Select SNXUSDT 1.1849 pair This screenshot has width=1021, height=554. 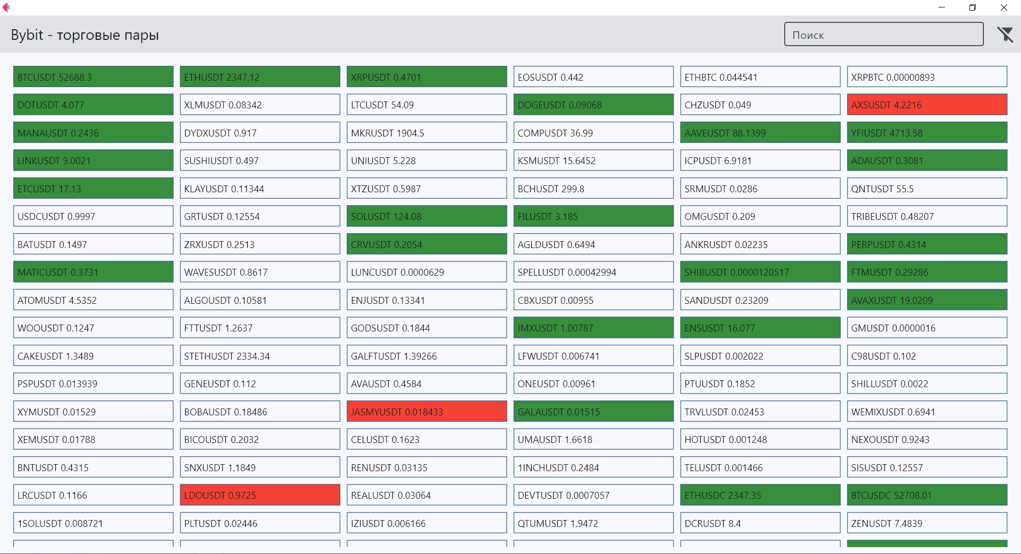260,467
